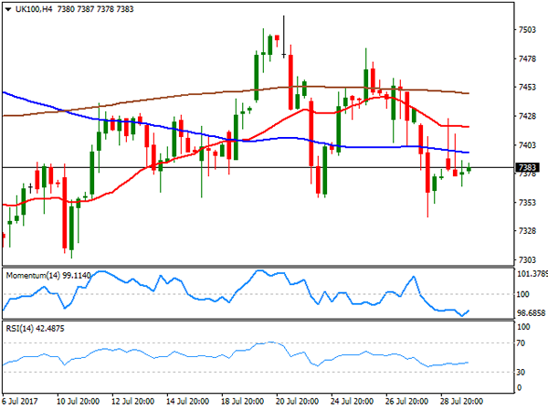Screen dimensions: 548x411
Task: Click the 10 Jul 20:00 time label
Action: 78,401
